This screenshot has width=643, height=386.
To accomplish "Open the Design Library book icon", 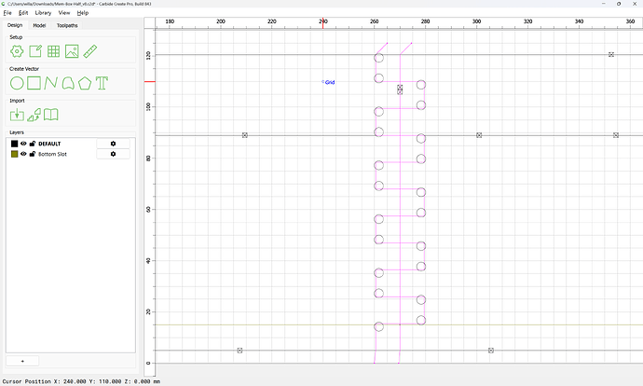I will [51, 115].
